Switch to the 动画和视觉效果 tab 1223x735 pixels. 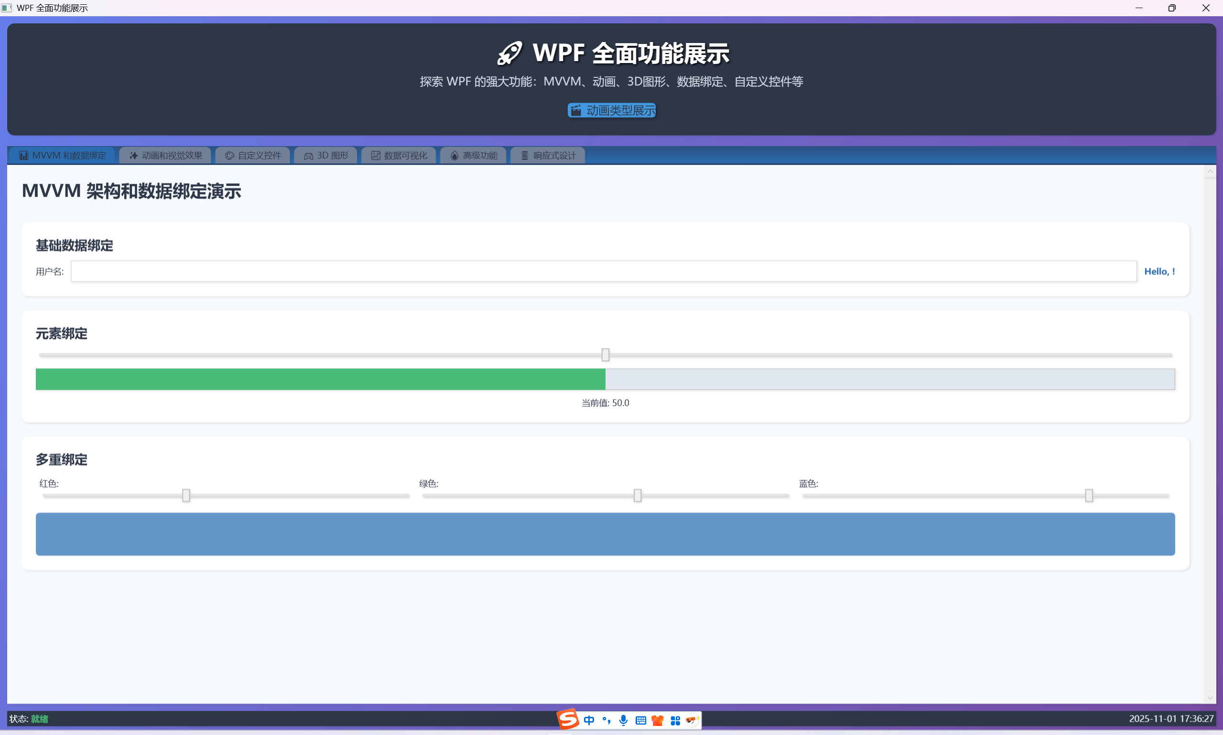[x=165, y=156]
